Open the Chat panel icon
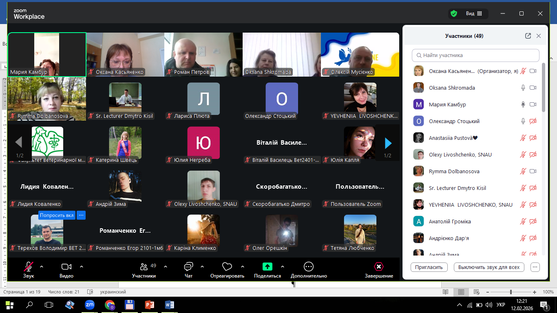557x313 pixels. pos(188,267)
